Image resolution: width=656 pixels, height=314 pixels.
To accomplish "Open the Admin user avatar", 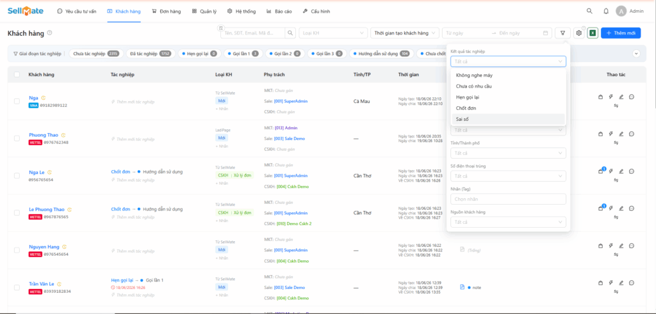I will tap(621, 12).
